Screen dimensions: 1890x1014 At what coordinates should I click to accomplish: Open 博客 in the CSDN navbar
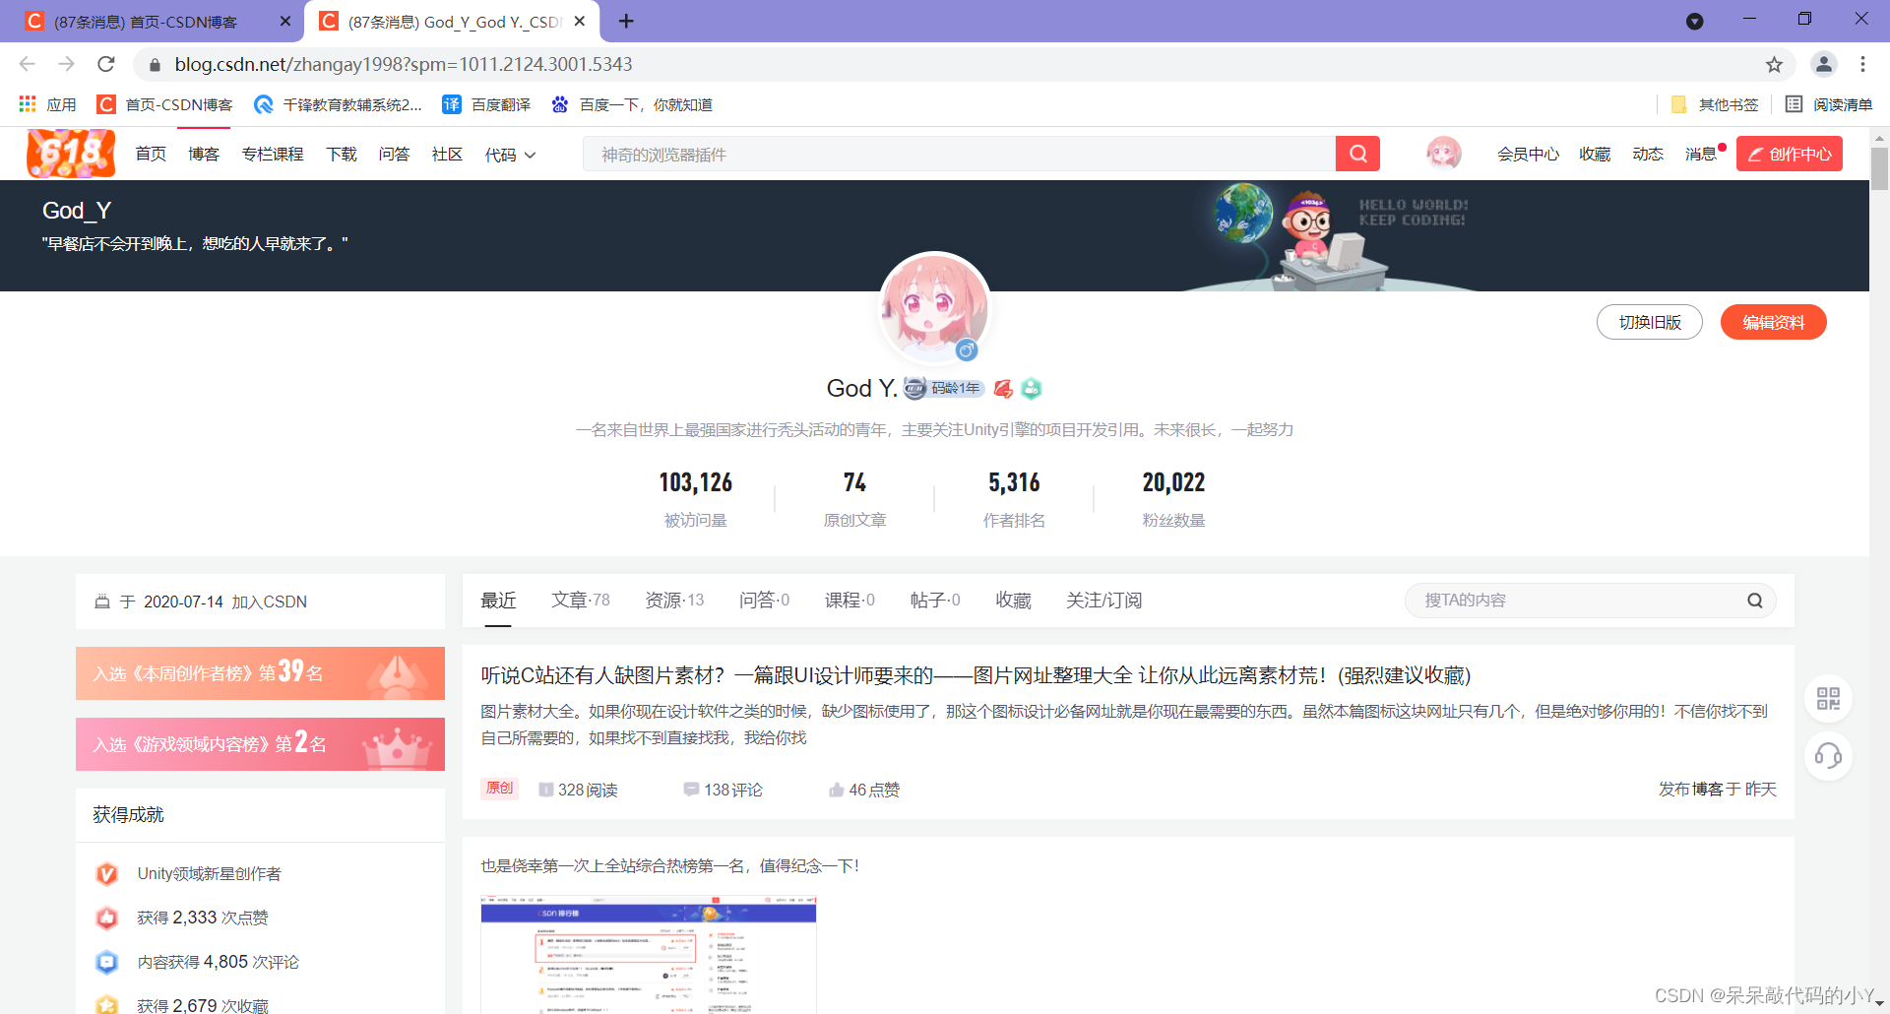coord(204,155)
